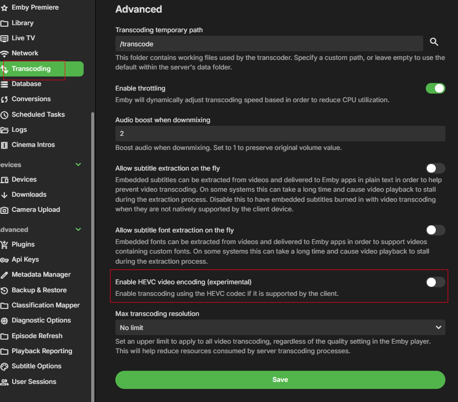Go to Conversions in the sidebar
The width and height of the screenshot is (458, 402).
point(31,99)
